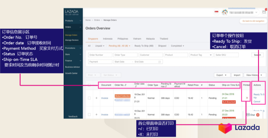Sort by Order date column arrows
This screenshot has width=268, height=138.
pyautogui.click(x=136, y=86)
